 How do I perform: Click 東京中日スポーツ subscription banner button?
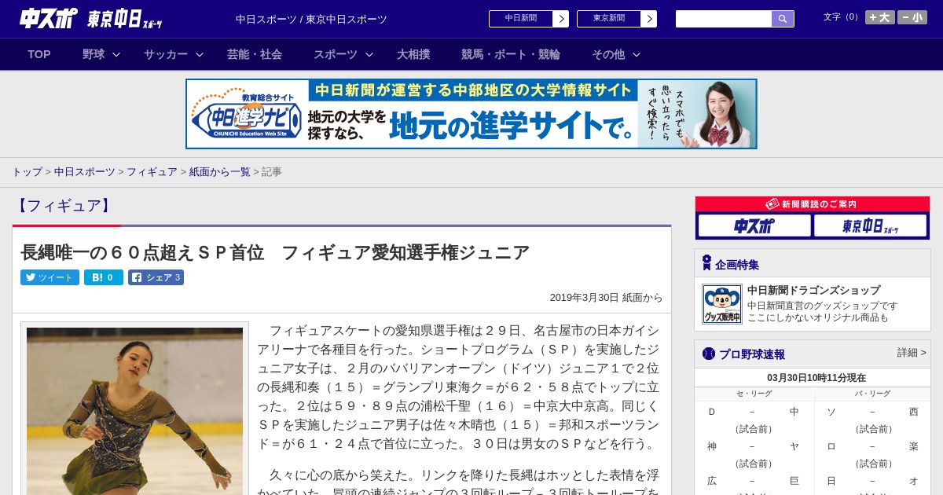pyautogui.click(x=871, y=225)
